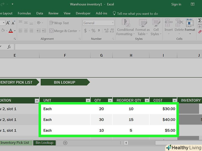Click Format as Table icon
Image resolution: width=202 pixels, height=151 pixels.
pos(143,28)
